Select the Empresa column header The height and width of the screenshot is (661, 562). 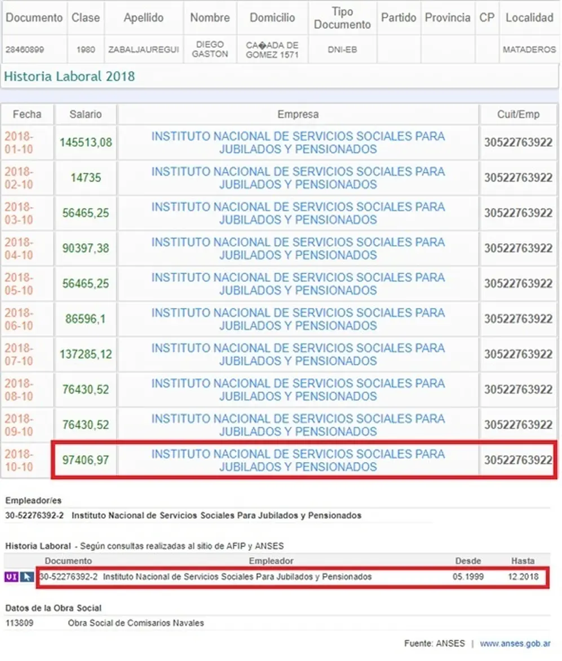point(298,114)
